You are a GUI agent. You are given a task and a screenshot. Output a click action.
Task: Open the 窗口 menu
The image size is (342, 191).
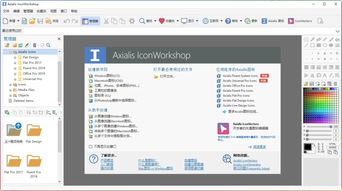point(64,11)
